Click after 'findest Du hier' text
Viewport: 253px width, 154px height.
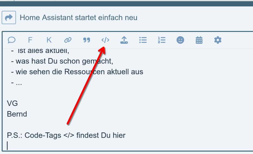click(x=126, y=135)
